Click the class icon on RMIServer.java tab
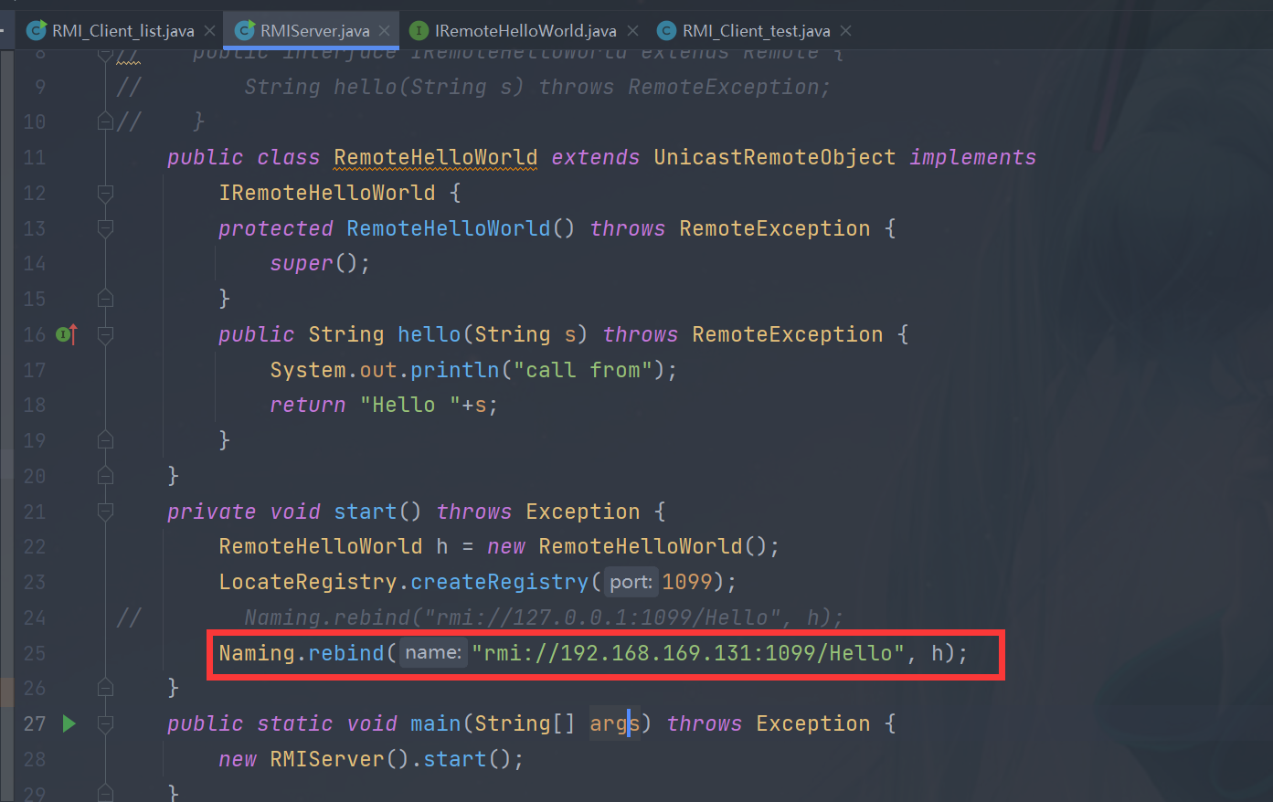Viewport: 1273px width, 802px height. click(x=245, y=31)
